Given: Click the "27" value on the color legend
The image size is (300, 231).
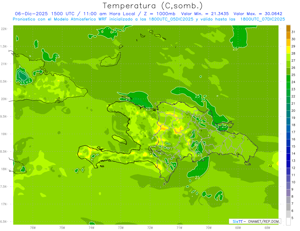Looking at the screenshot, I should click(293, 61).
